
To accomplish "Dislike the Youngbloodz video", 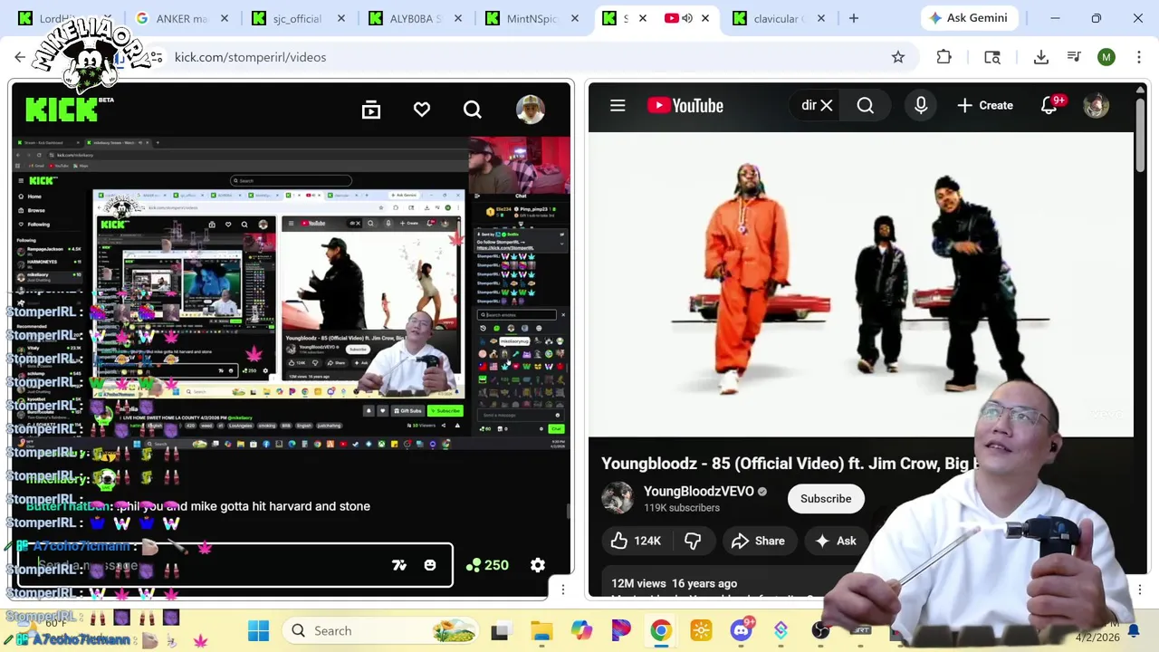I will pyautogui.click(x=693, y=541).
